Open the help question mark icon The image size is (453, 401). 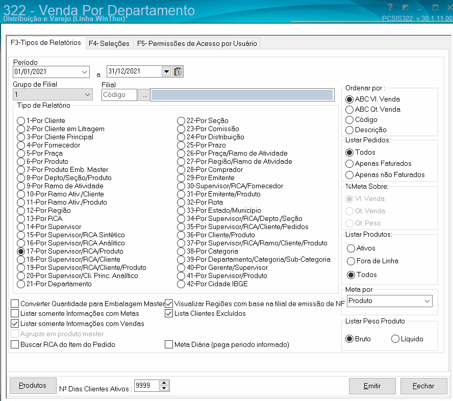click(390, 7)
